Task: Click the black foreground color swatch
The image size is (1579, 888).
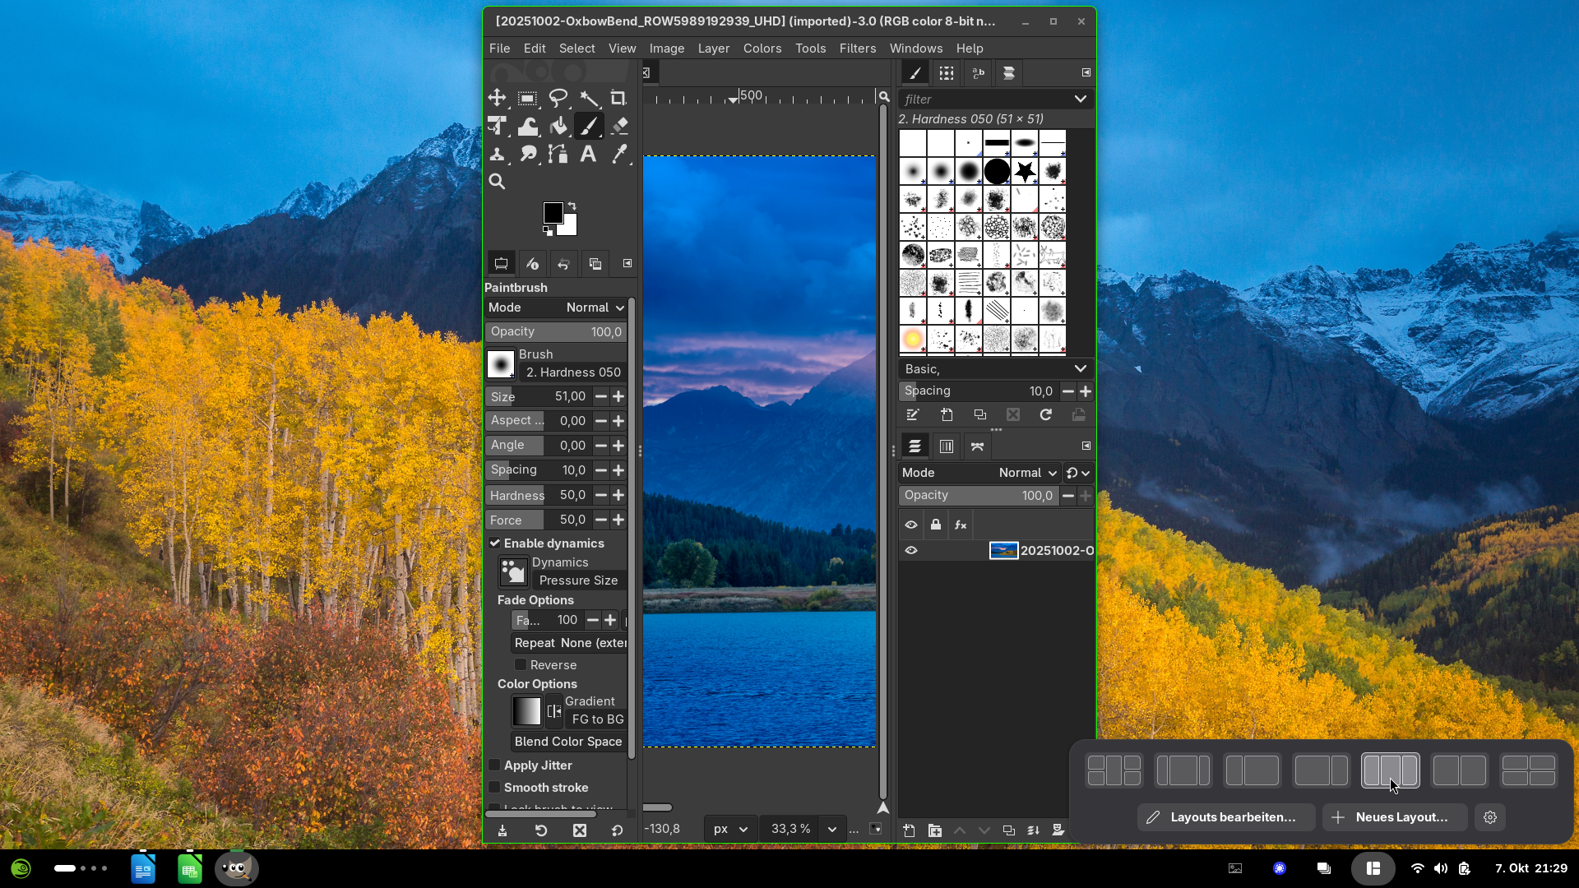Action: (553, 213)
